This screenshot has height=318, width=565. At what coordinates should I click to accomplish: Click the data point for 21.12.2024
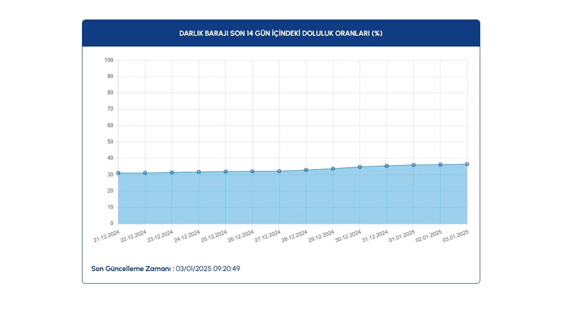pyautogui.click(x=118, y=173)
